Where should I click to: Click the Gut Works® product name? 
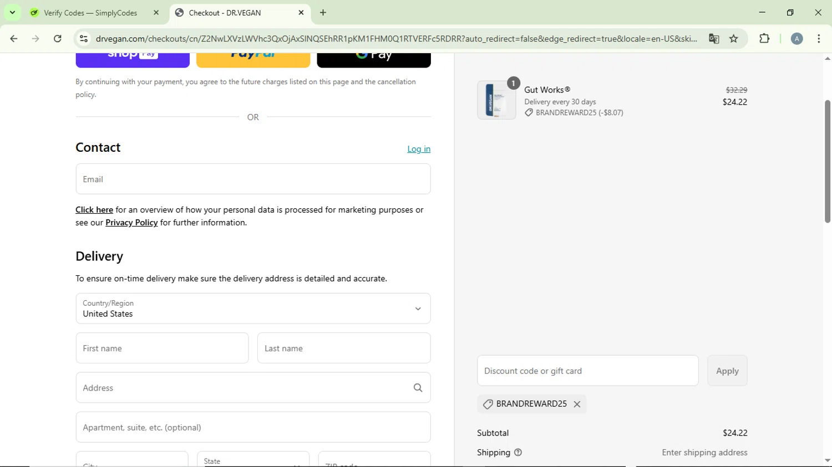(547, 90)
